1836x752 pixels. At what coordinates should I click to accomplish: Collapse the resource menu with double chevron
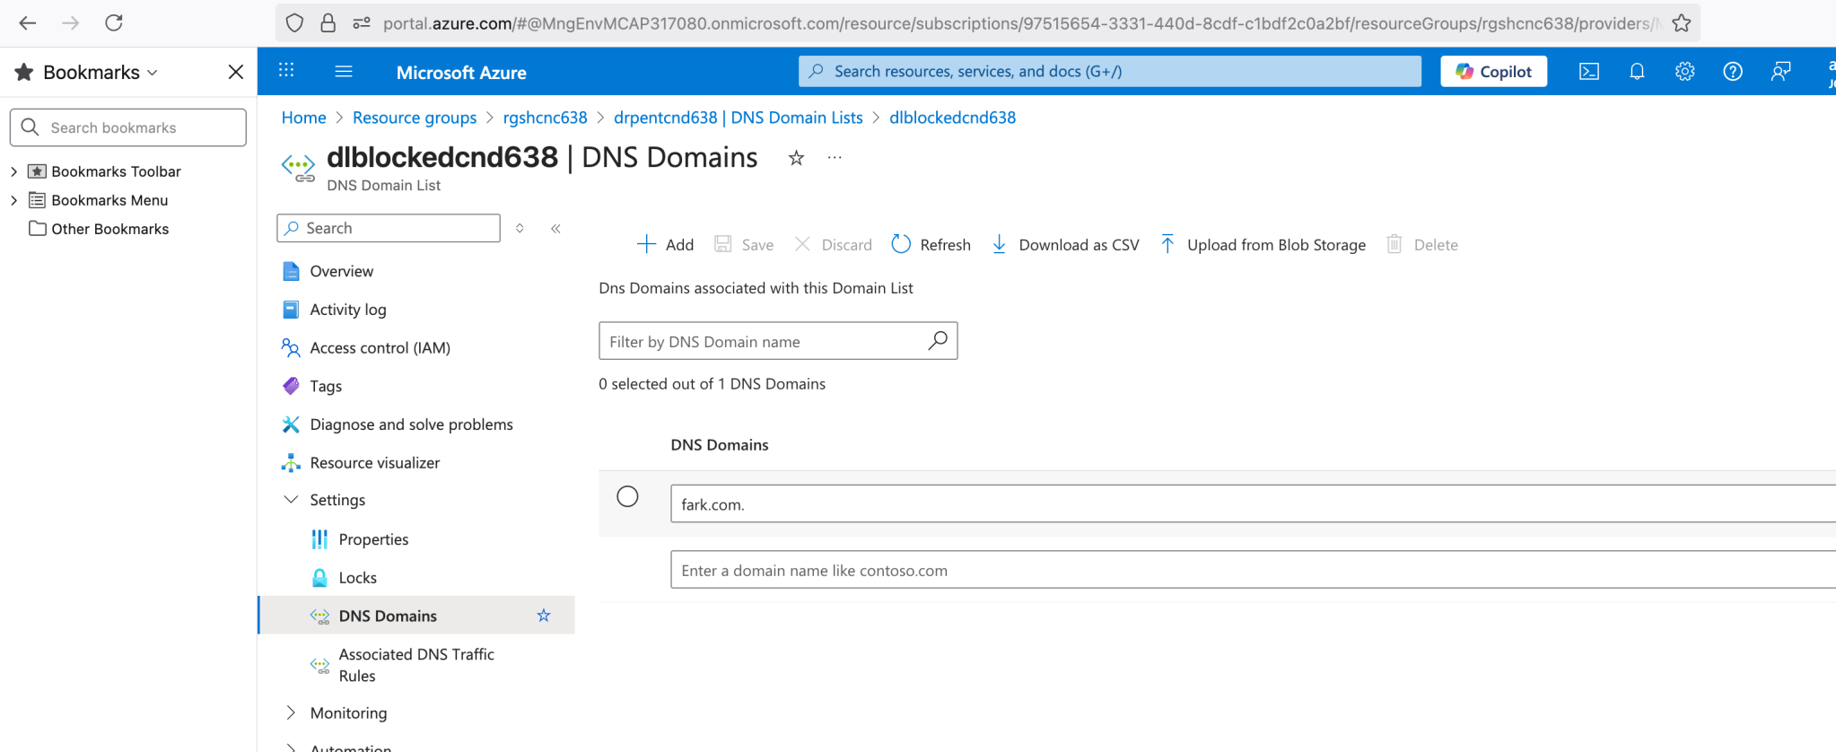[555, 229]
